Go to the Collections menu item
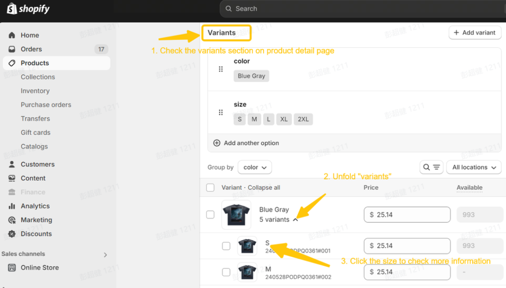Viewport: 506px width, 288px height. (x=38, y=77)
